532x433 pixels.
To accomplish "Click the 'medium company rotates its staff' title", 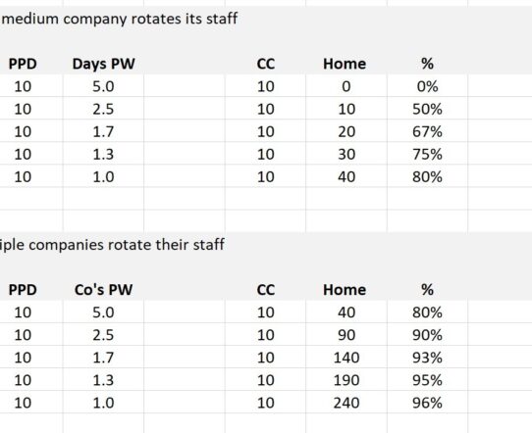I will click(120, 19).
